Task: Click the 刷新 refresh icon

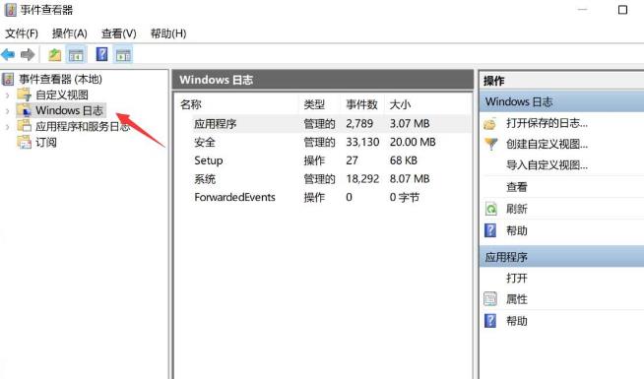Action: click(x=490, y=209)
